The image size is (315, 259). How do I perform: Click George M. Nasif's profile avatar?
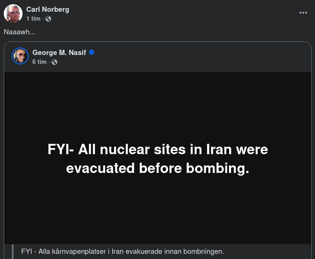click(21, 56)
